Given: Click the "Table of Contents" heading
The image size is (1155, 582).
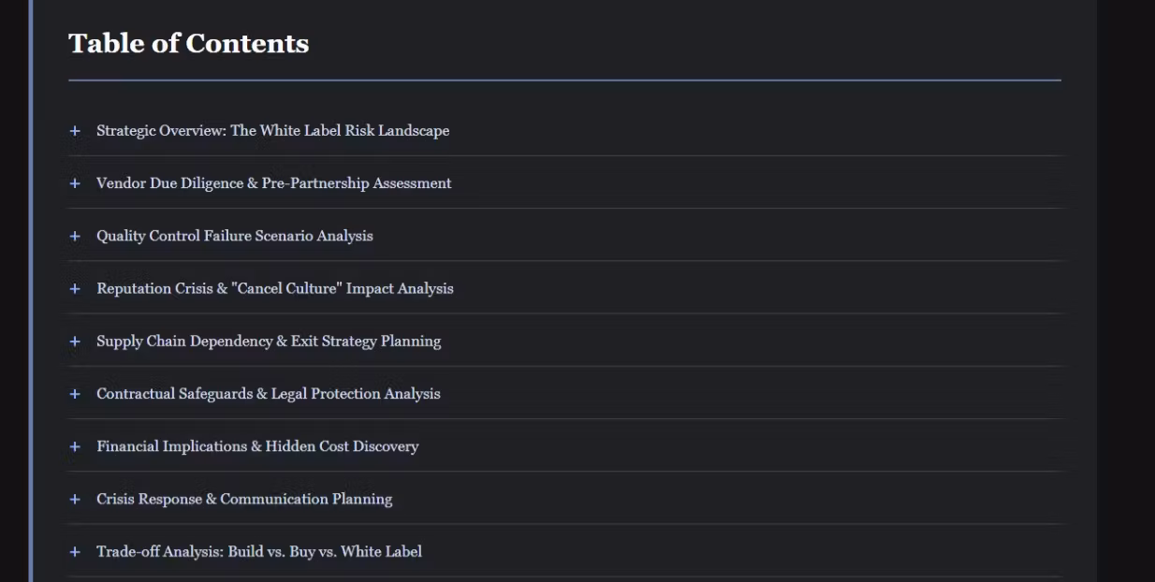Looking at the screenshot, I should point(188,44).
